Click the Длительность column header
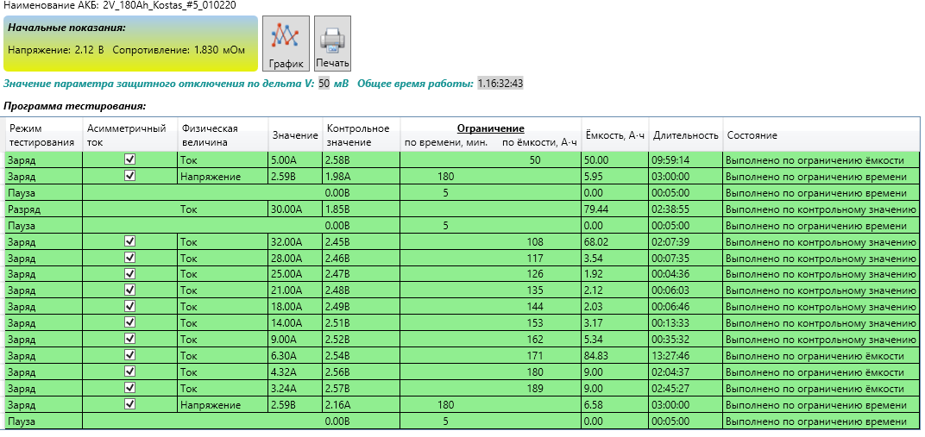This screenshot has height=437, width=925. [686, 134]
